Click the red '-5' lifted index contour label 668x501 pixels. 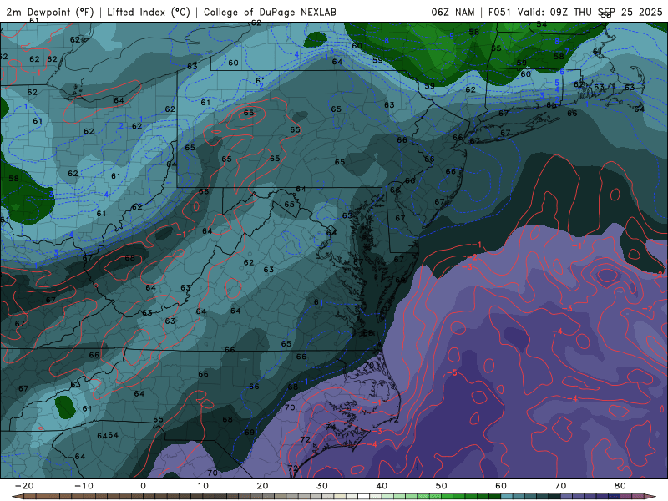click(x=452, y=373)
